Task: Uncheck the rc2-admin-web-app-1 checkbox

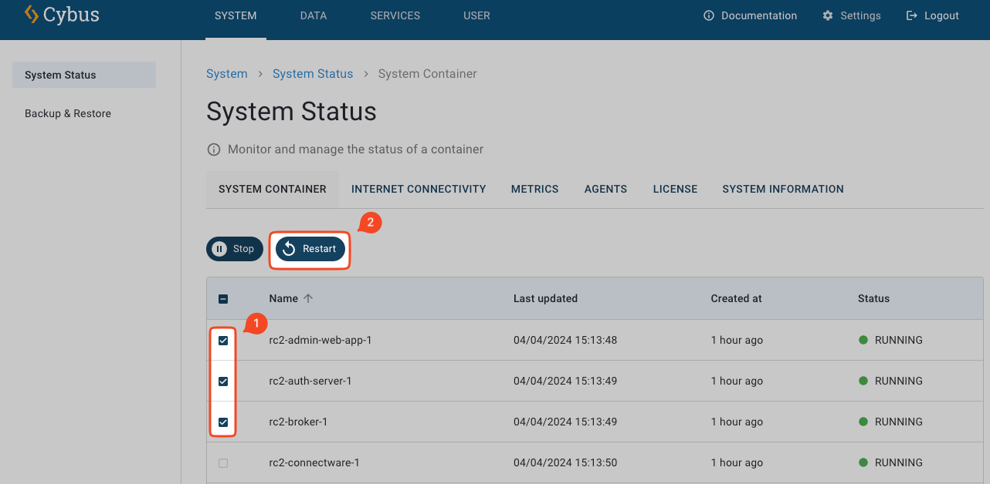Action: (223, 341)
